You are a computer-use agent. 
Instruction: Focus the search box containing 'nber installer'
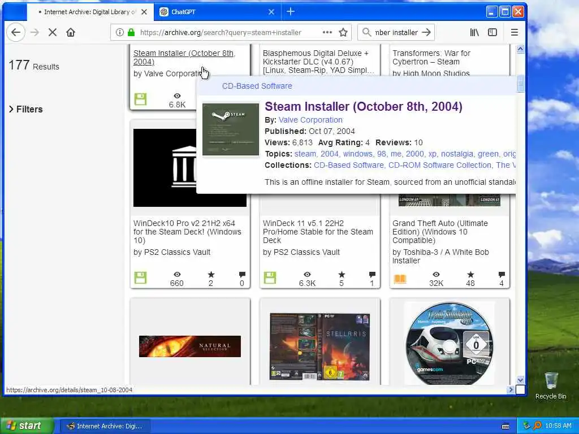[396, 32]
